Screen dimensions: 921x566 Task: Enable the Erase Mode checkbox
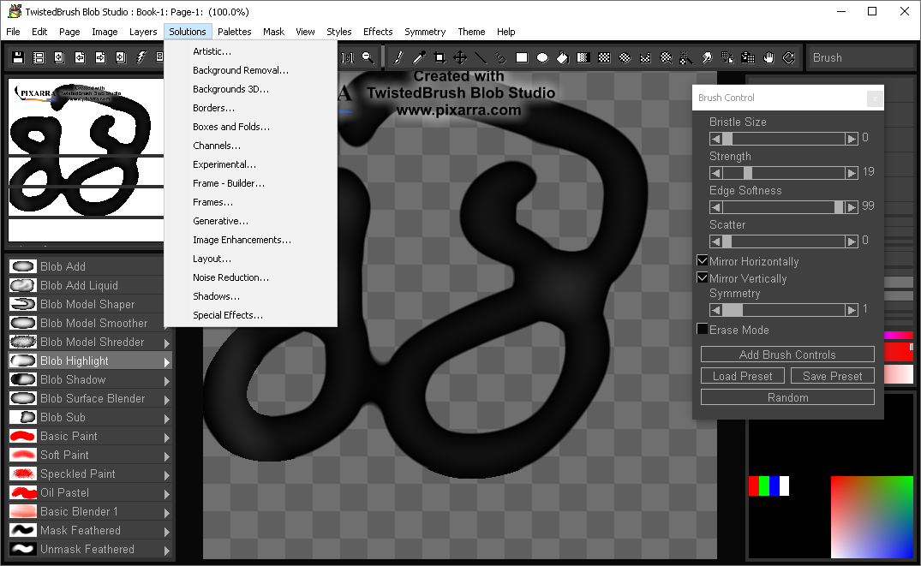[x=702, y=329]
